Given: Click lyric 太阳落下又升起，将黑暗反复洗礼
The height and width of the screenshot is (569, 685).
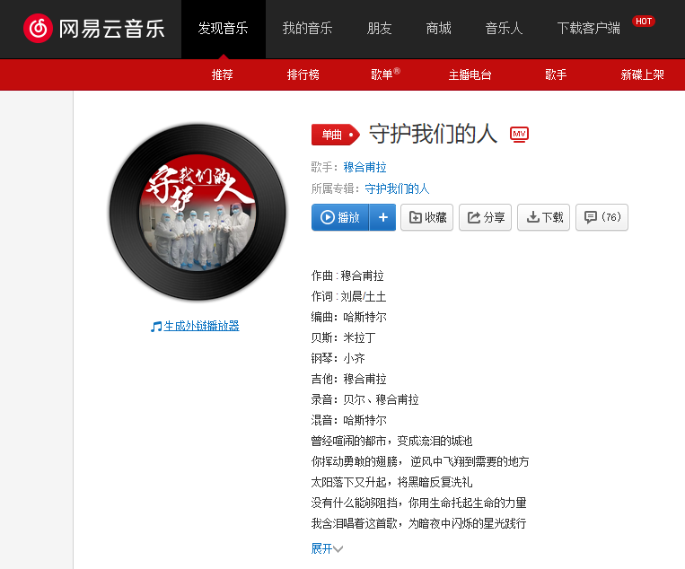Looking at the screenshot, I should (391, 482).
